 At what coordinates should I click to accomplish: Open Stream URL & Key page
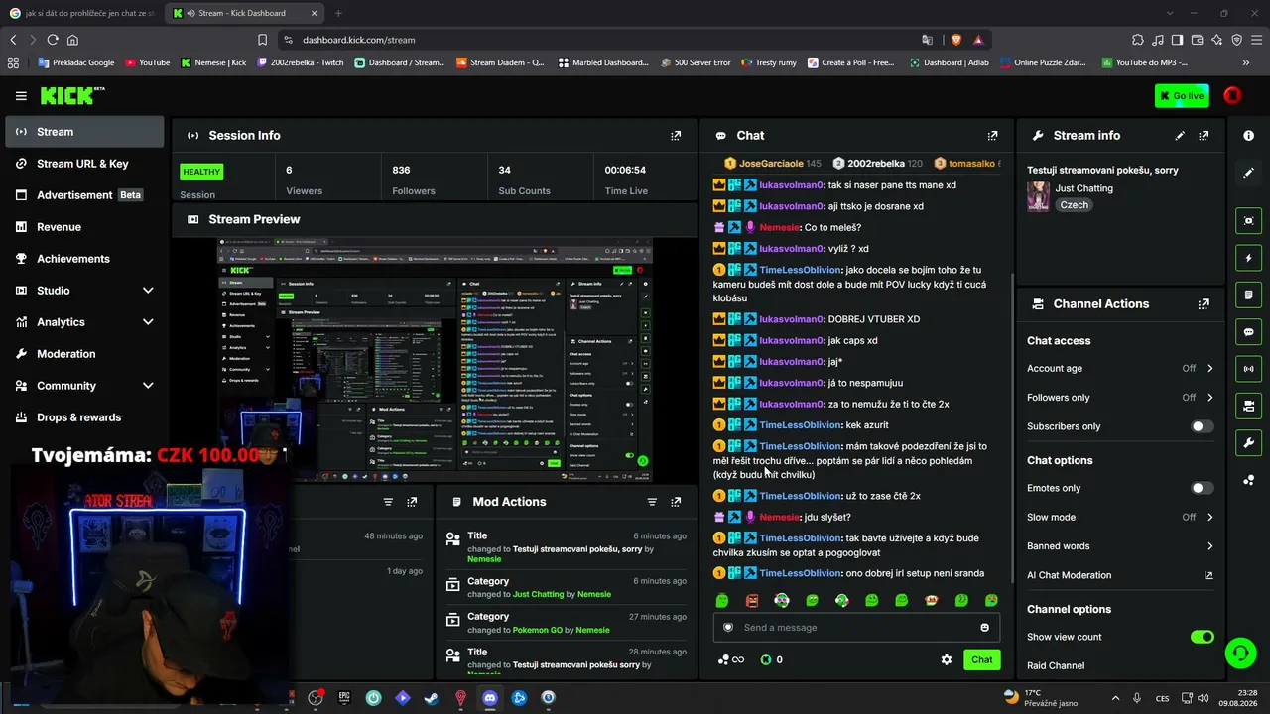click(84, 164)
